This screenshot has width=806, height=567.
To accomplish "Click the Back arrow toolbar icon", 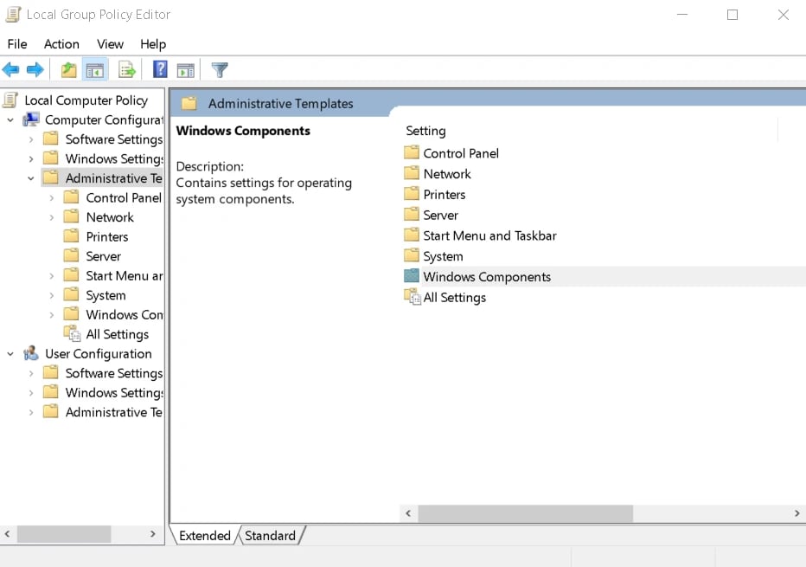I will point(10,69).
